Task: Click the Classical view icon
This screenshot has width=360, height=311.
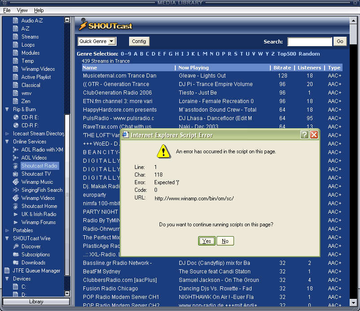Action: tap(15, 85)
